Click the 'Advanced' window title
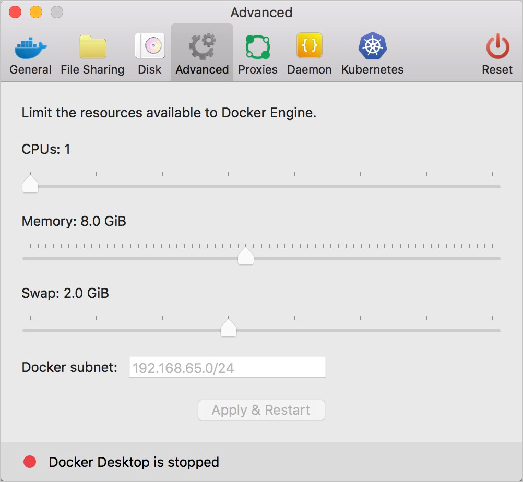This screenshot has height=482, width=523. pyautogui.click(x=261, y=13)
